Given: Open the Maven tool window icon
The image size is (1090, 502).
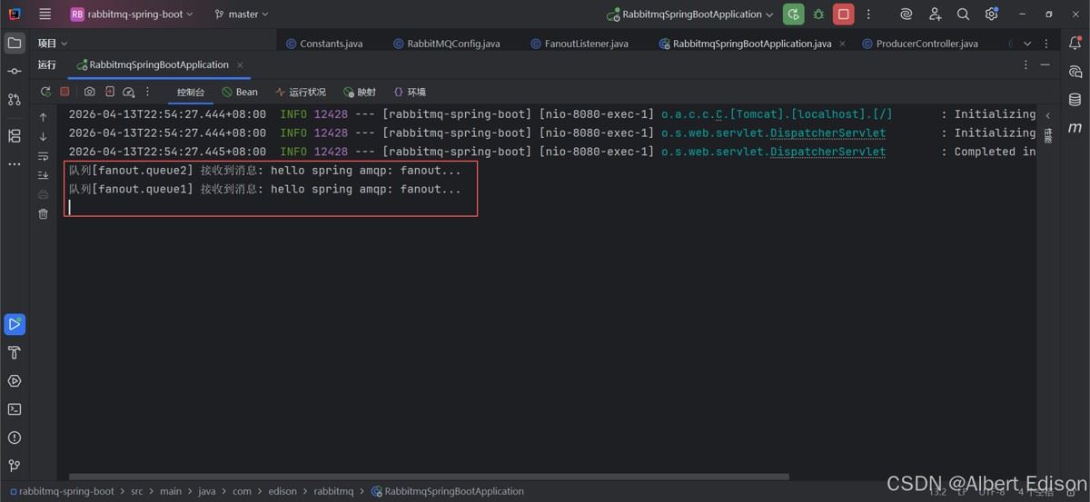Looking at the screenshot, I should pyautogui.click(x=1075, y=128).
